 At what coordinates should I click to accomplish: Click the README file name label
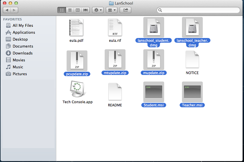115,105
